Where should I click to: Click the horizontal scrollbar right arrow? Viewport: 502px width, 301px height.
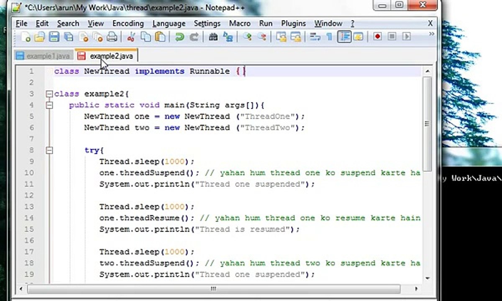(x=416, y=288)
